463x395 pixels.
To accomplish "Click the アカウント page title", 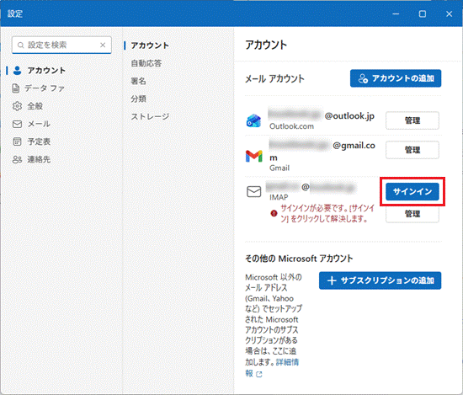I will click(x=266, y=45).
